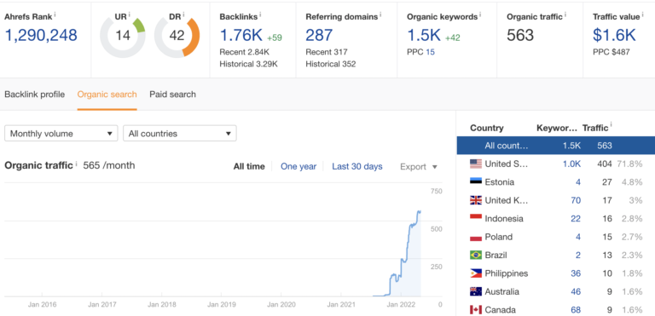Click the Organic traffic info icon in top metrics
The height and width of the screenshot is (316, 655).
click(x=565, y=14)
